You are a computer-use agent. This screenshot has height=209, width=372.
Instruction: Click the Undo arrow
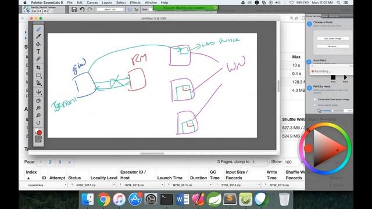(82, 9)
